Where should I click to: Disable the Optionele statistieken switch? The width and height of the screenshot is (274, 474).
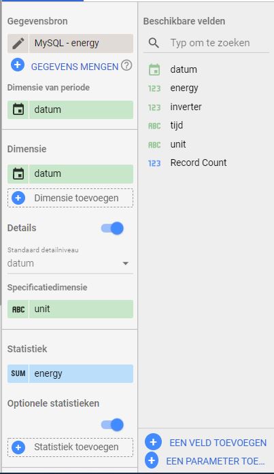112,425
